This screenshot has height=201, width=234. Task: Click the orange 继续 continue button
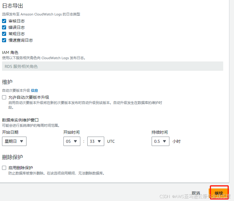click(219, 193)
